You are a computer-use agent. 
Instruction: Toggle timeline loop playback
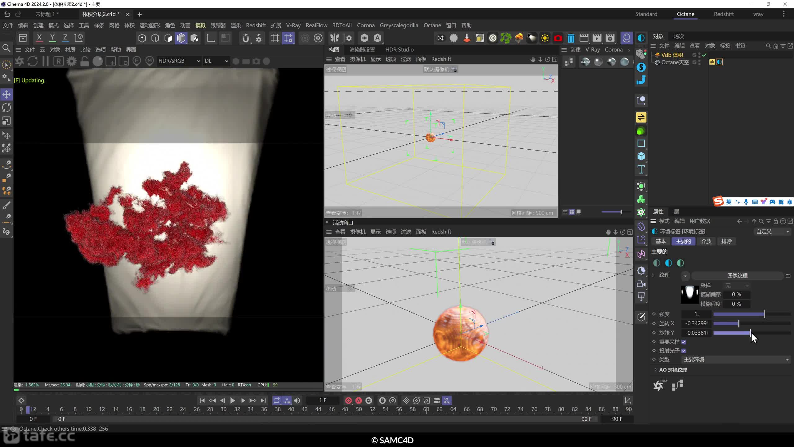coord(277,401)
